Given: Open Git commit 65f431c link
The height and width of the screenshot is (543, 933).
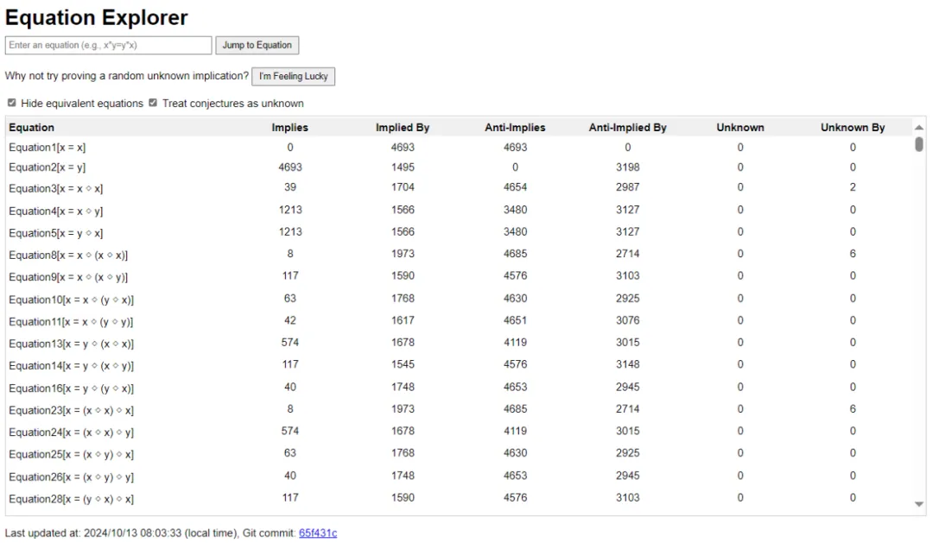Looking at the screenshot, I should (318, 533).
